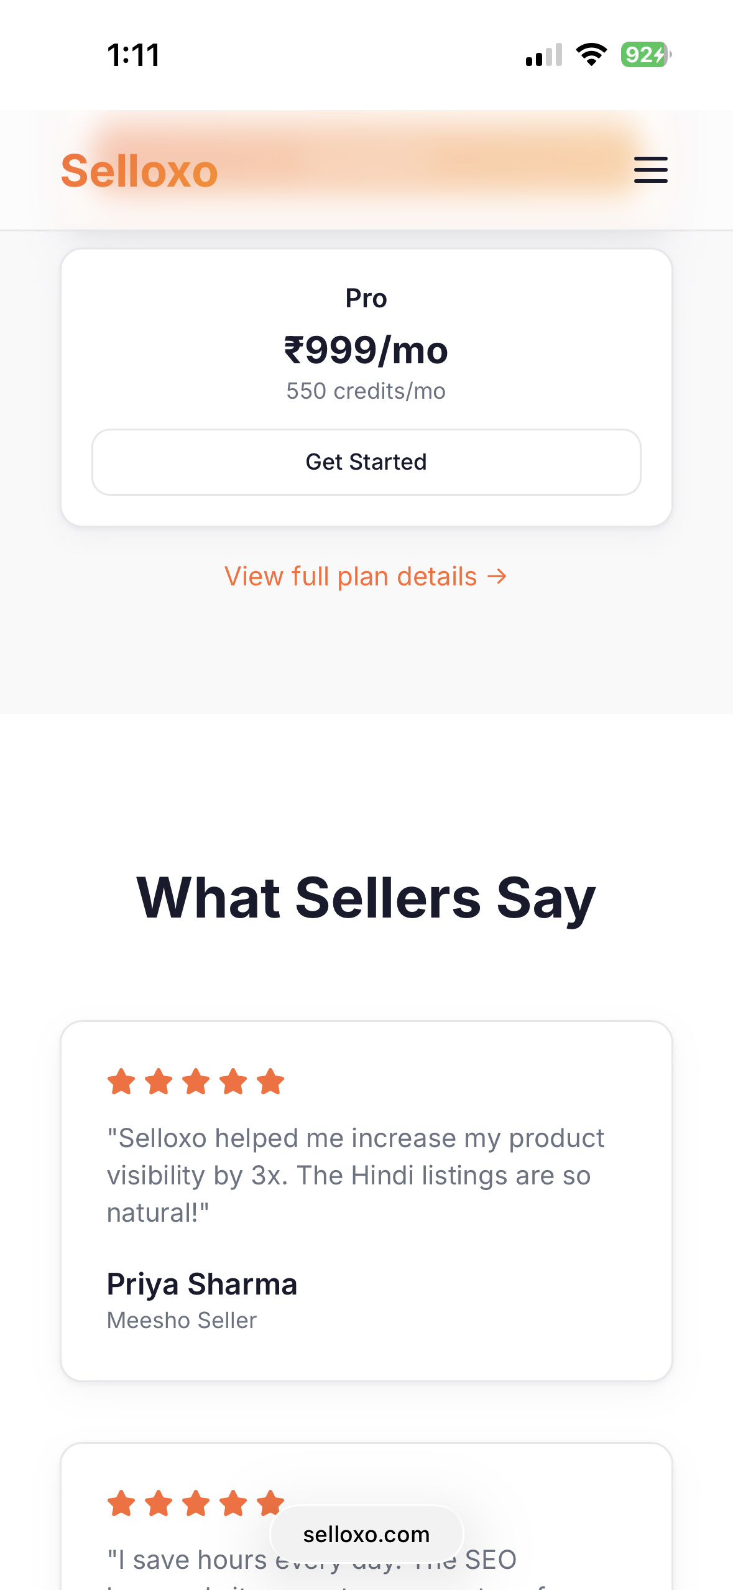Viewport: 733px width, 1590px height.
Task: Click the arrow on View full plan details
Action: (x=496, y=576)
